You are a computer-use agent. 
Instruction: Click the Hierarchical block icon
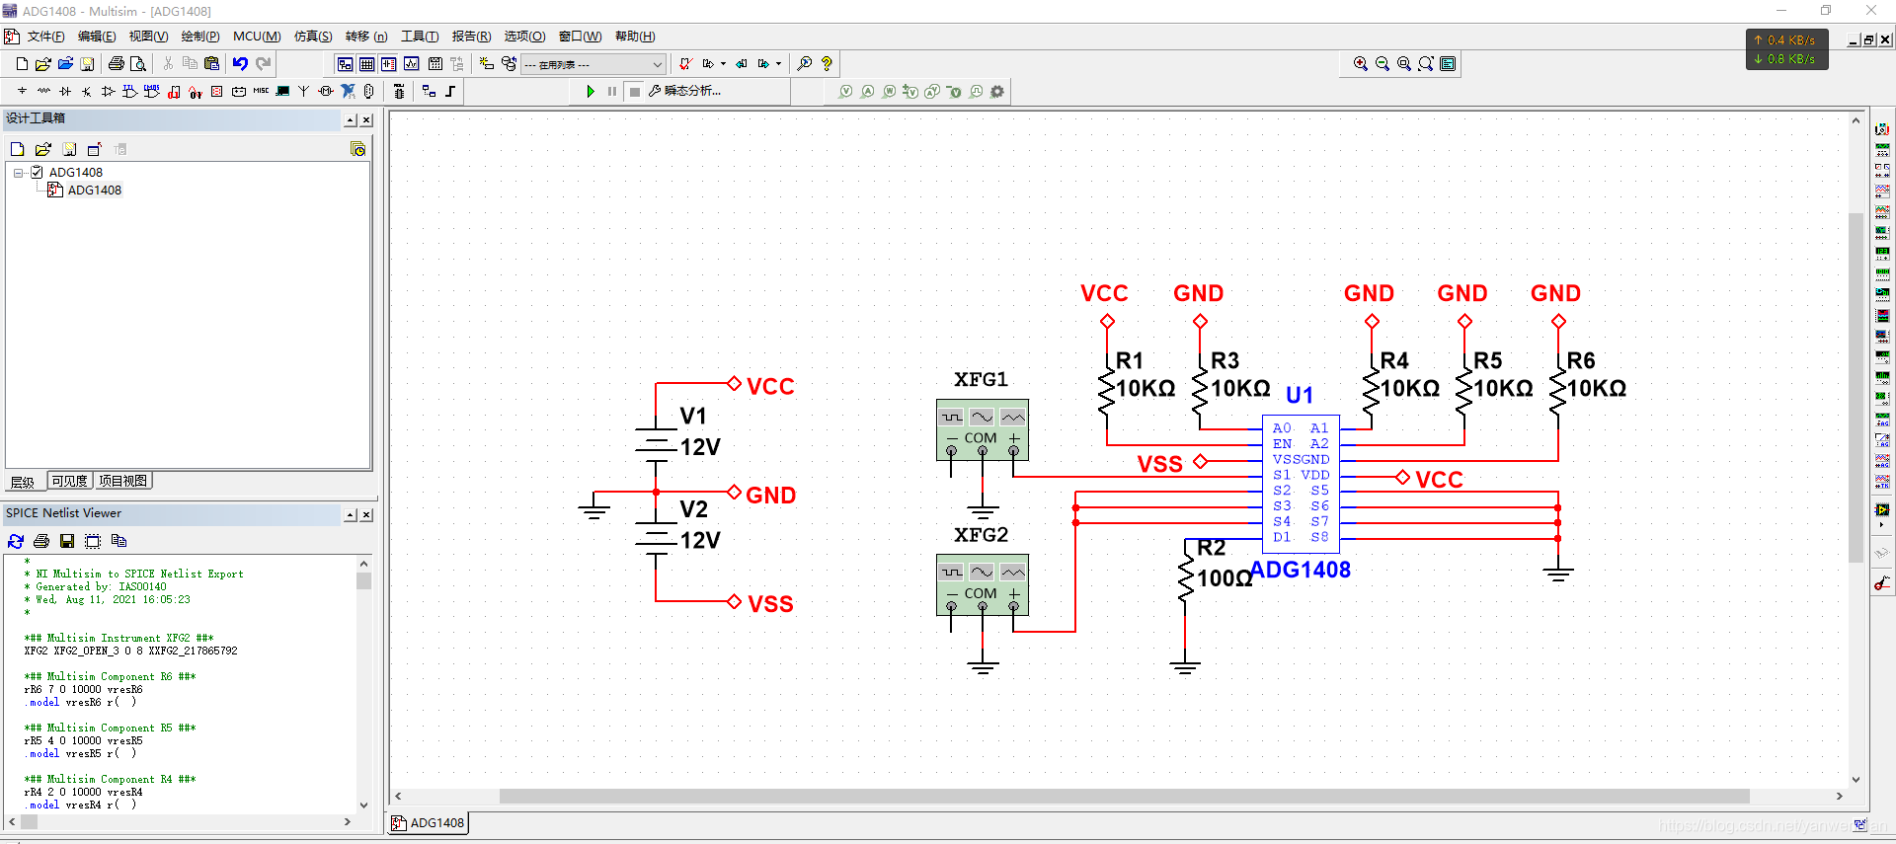pos(429,91)
